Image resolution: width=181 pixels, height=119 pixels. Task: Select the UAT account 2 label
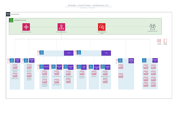[x=57, y=85]
